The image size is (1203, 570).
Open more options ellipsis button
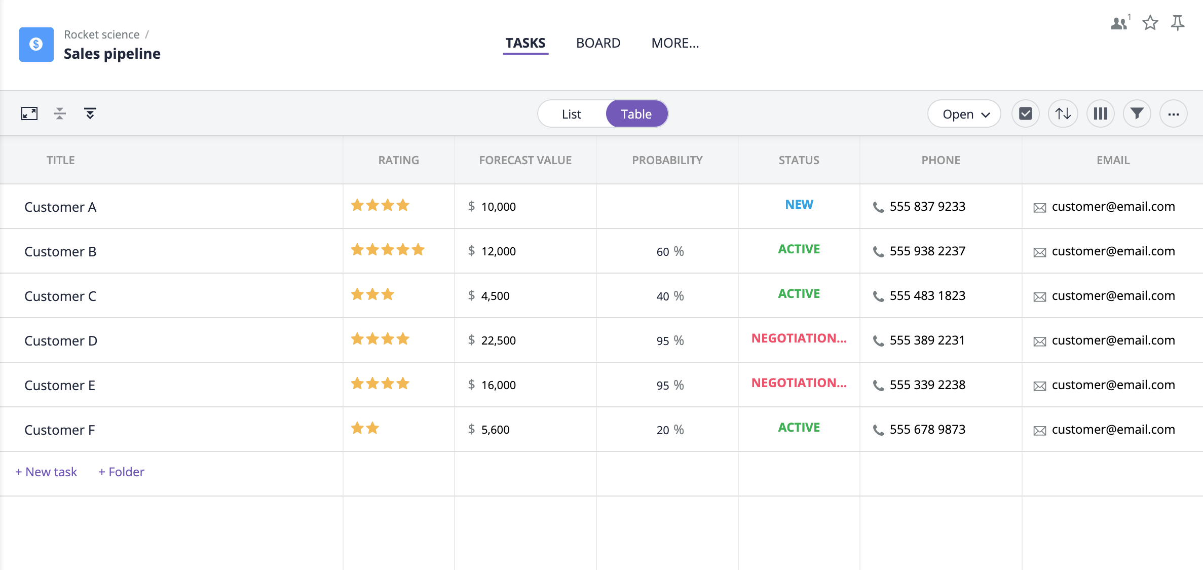coord(1174,113)
